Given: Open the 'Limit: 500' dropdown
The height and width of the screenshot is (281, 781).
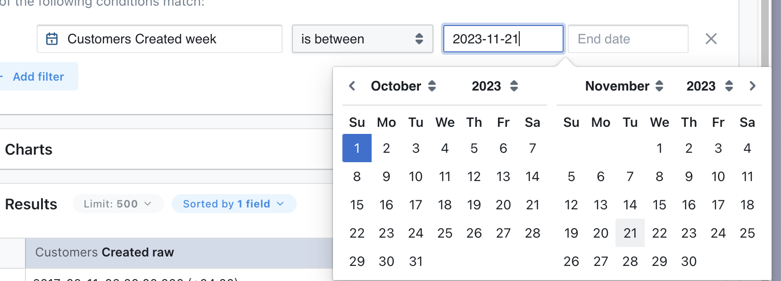Looking at the screenshot, I should 118,204.
